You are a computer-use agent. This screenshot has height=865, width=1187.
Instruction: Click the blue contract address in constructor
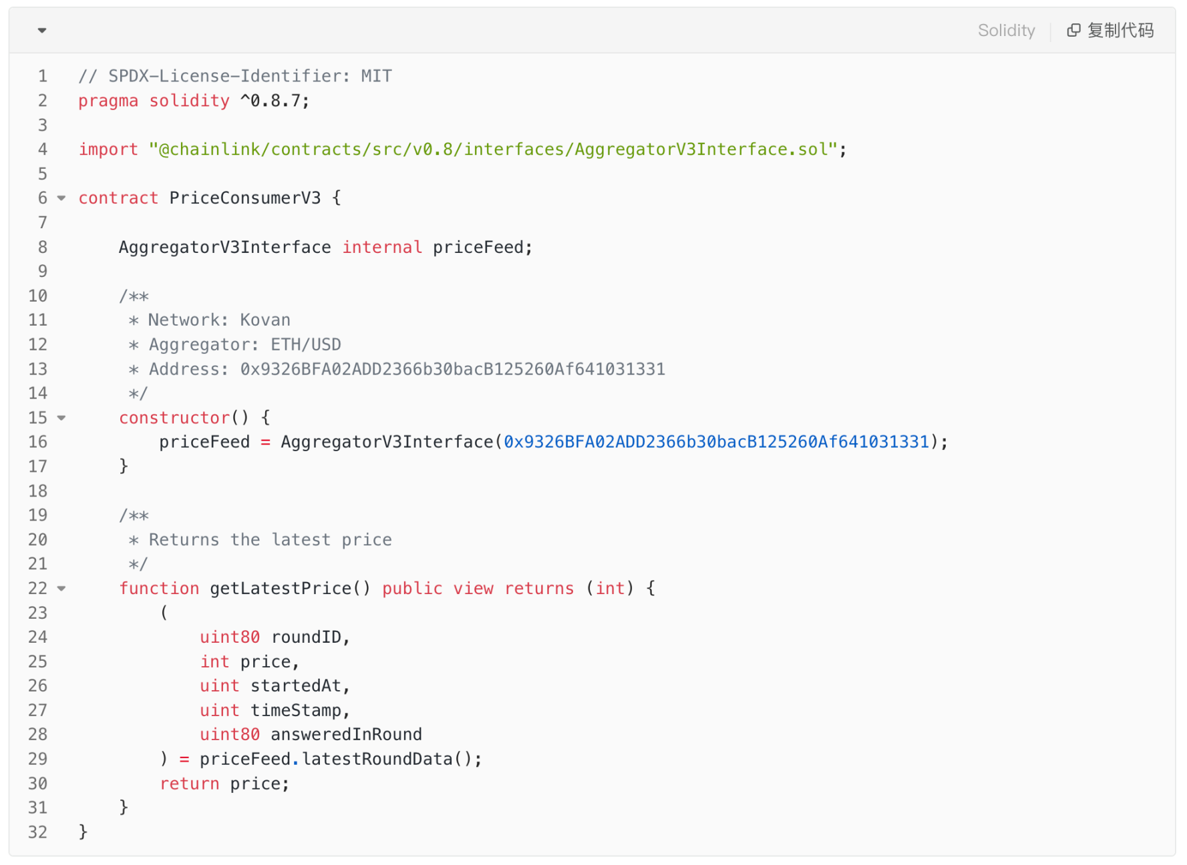[716, 442]
